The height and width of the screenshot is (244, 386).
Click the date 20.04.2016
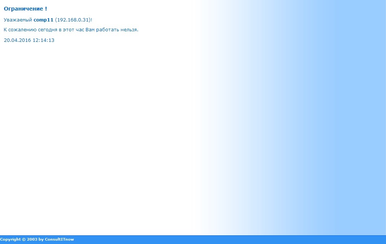pyautogui.click(x=17, y=40)
